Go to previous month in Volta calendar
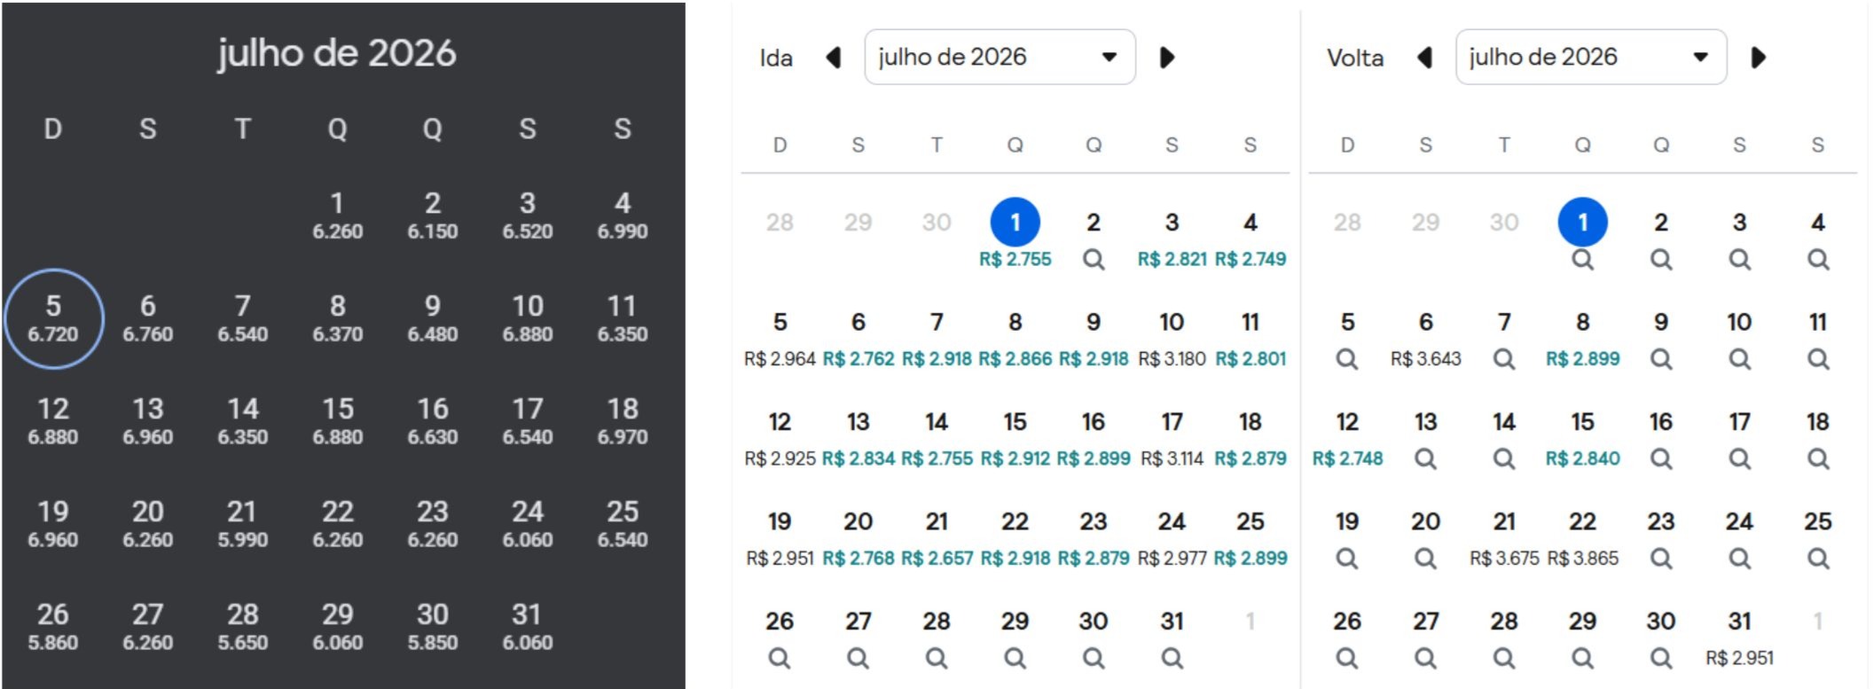1874x689 pixels. click(x=1425, y=58)
